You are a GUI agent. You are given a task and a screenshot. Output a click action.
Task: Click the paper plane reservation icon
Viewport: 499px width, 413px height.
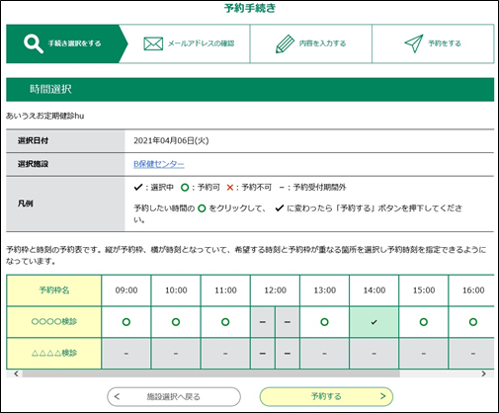(x=414, y=43)
